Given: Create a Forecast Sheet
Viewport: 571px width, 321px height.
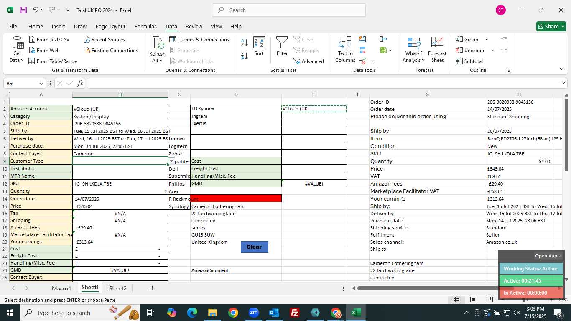Looking at the screenshot, I should tap(437, 50).
